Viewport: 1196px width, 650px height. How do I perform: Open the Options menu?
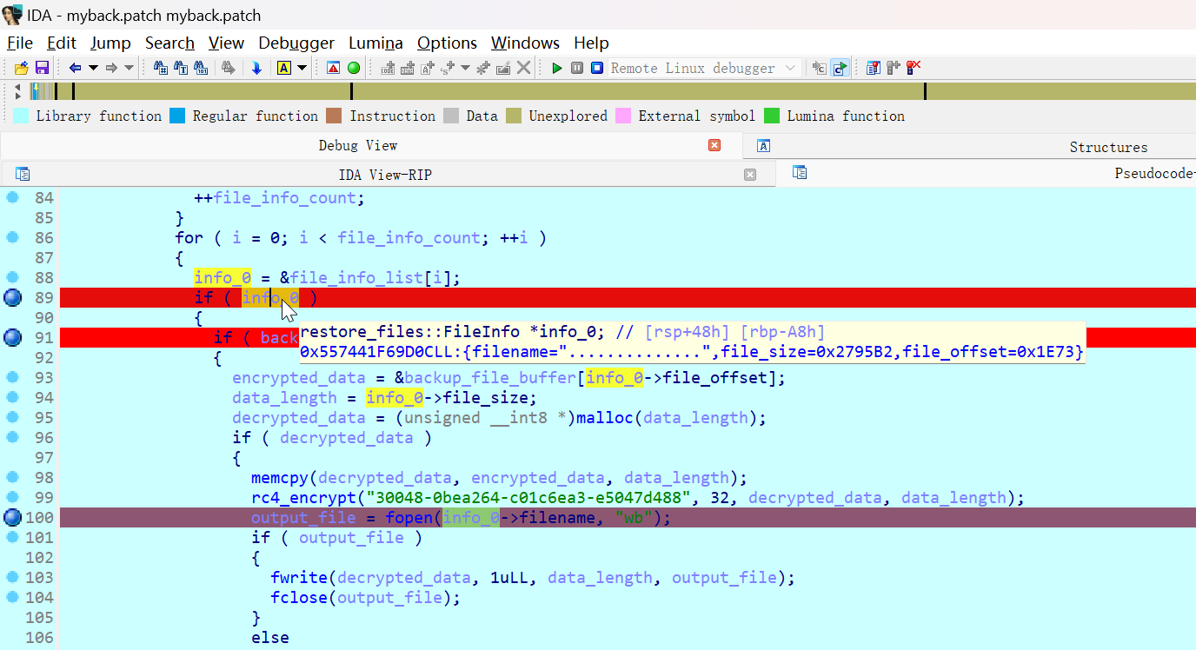447,43
